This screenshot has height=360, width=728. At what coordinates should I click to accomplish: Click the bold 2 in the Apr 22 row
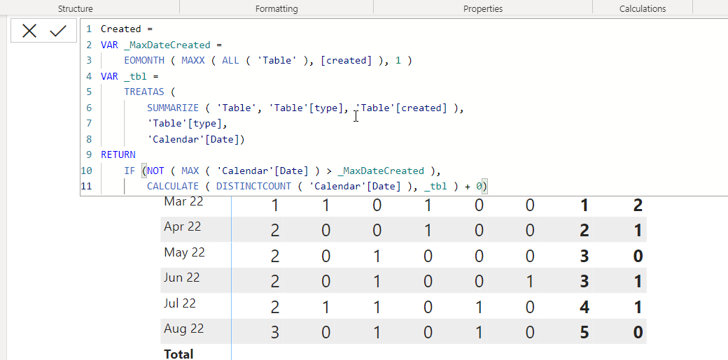[x=584, y=231]
